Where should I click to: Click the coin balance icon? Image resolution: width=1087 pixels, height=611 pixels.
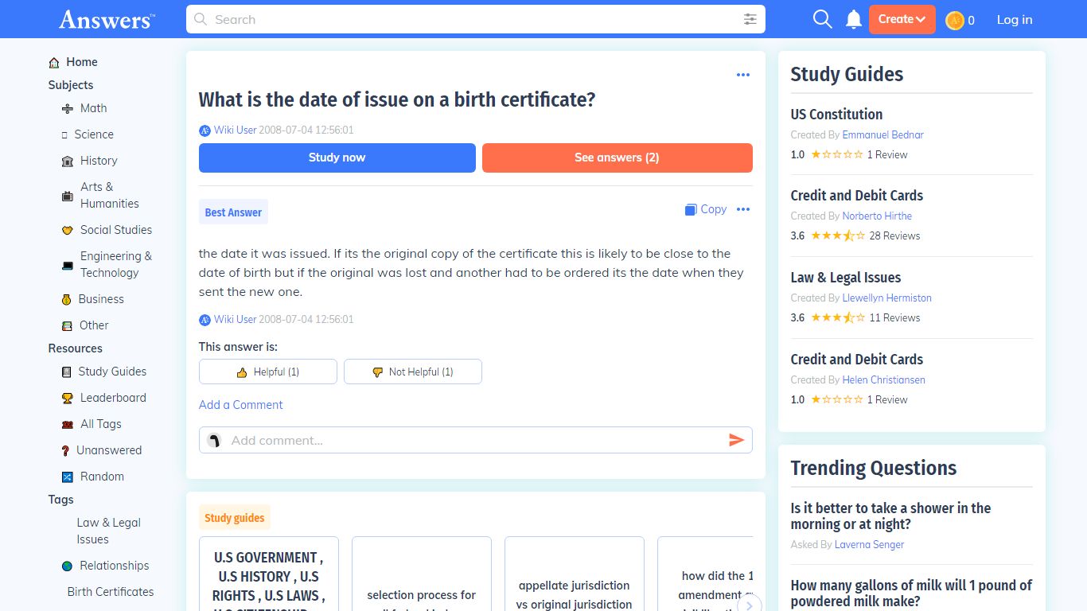tap(955, 20)
